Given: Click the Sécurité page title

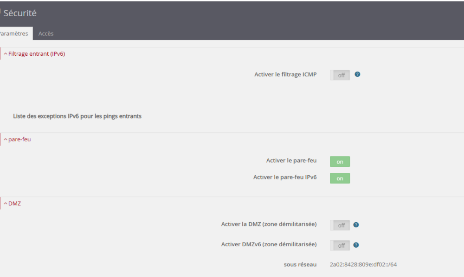Looking at the screenshot, I should (20, 13).
